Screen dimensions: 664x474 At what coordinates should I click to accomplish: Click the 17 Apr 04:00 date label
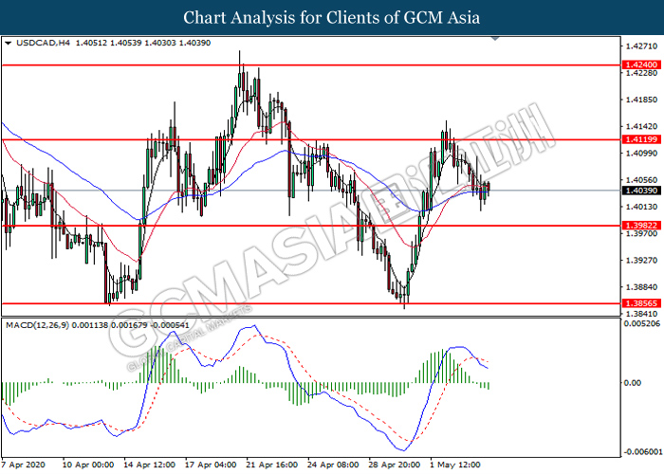coord(211,465)
